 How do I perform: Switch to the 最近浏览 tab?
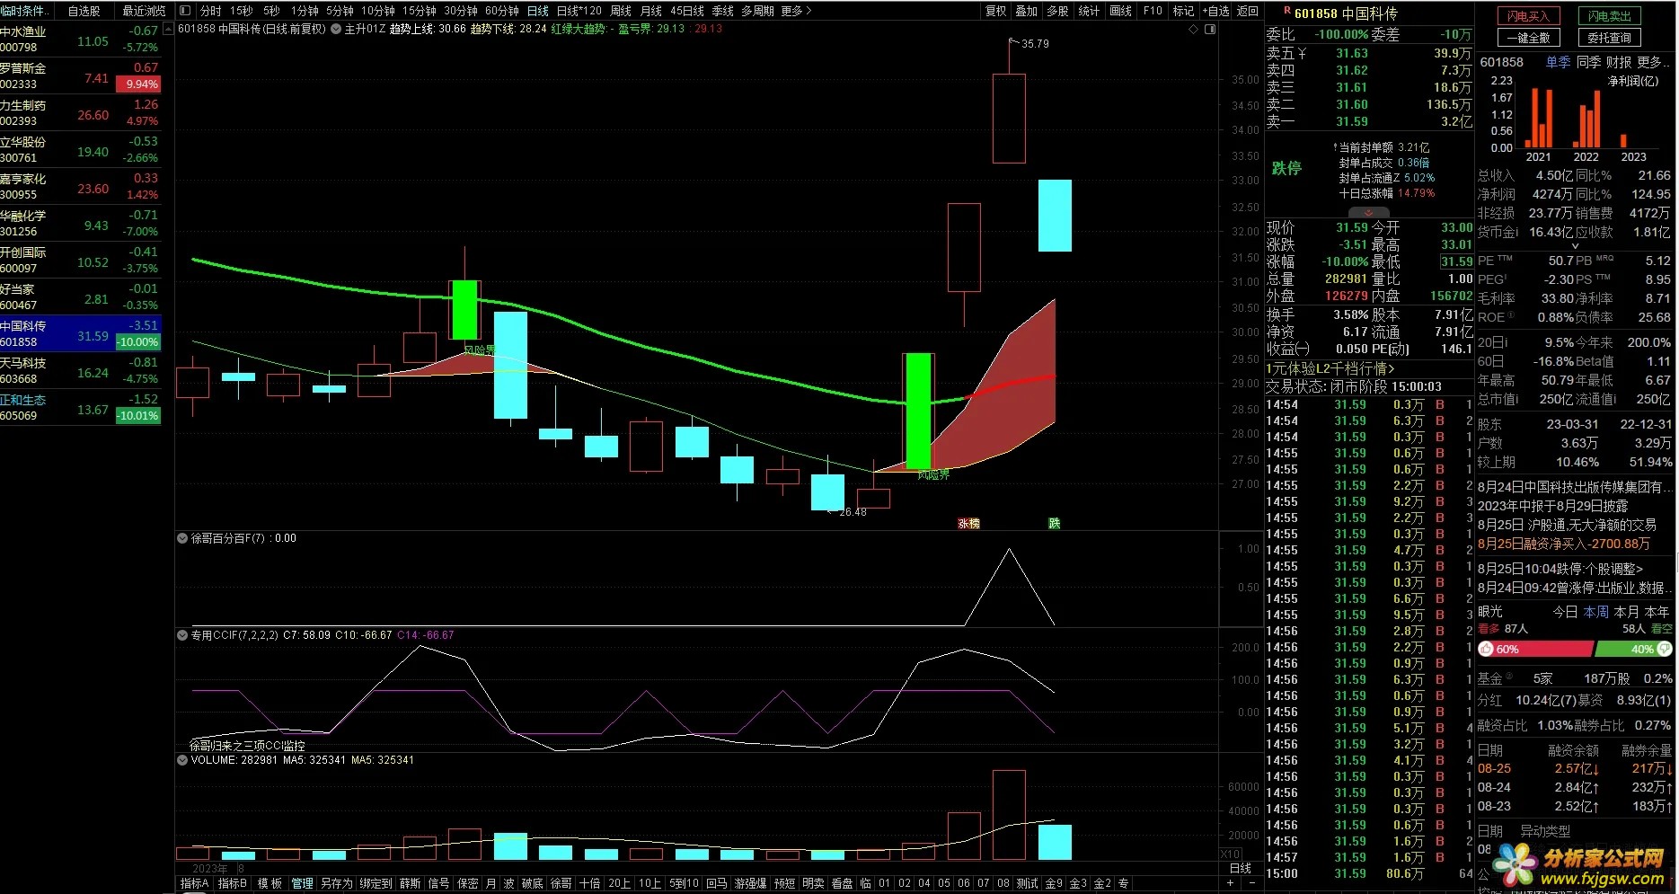(144, 11)
